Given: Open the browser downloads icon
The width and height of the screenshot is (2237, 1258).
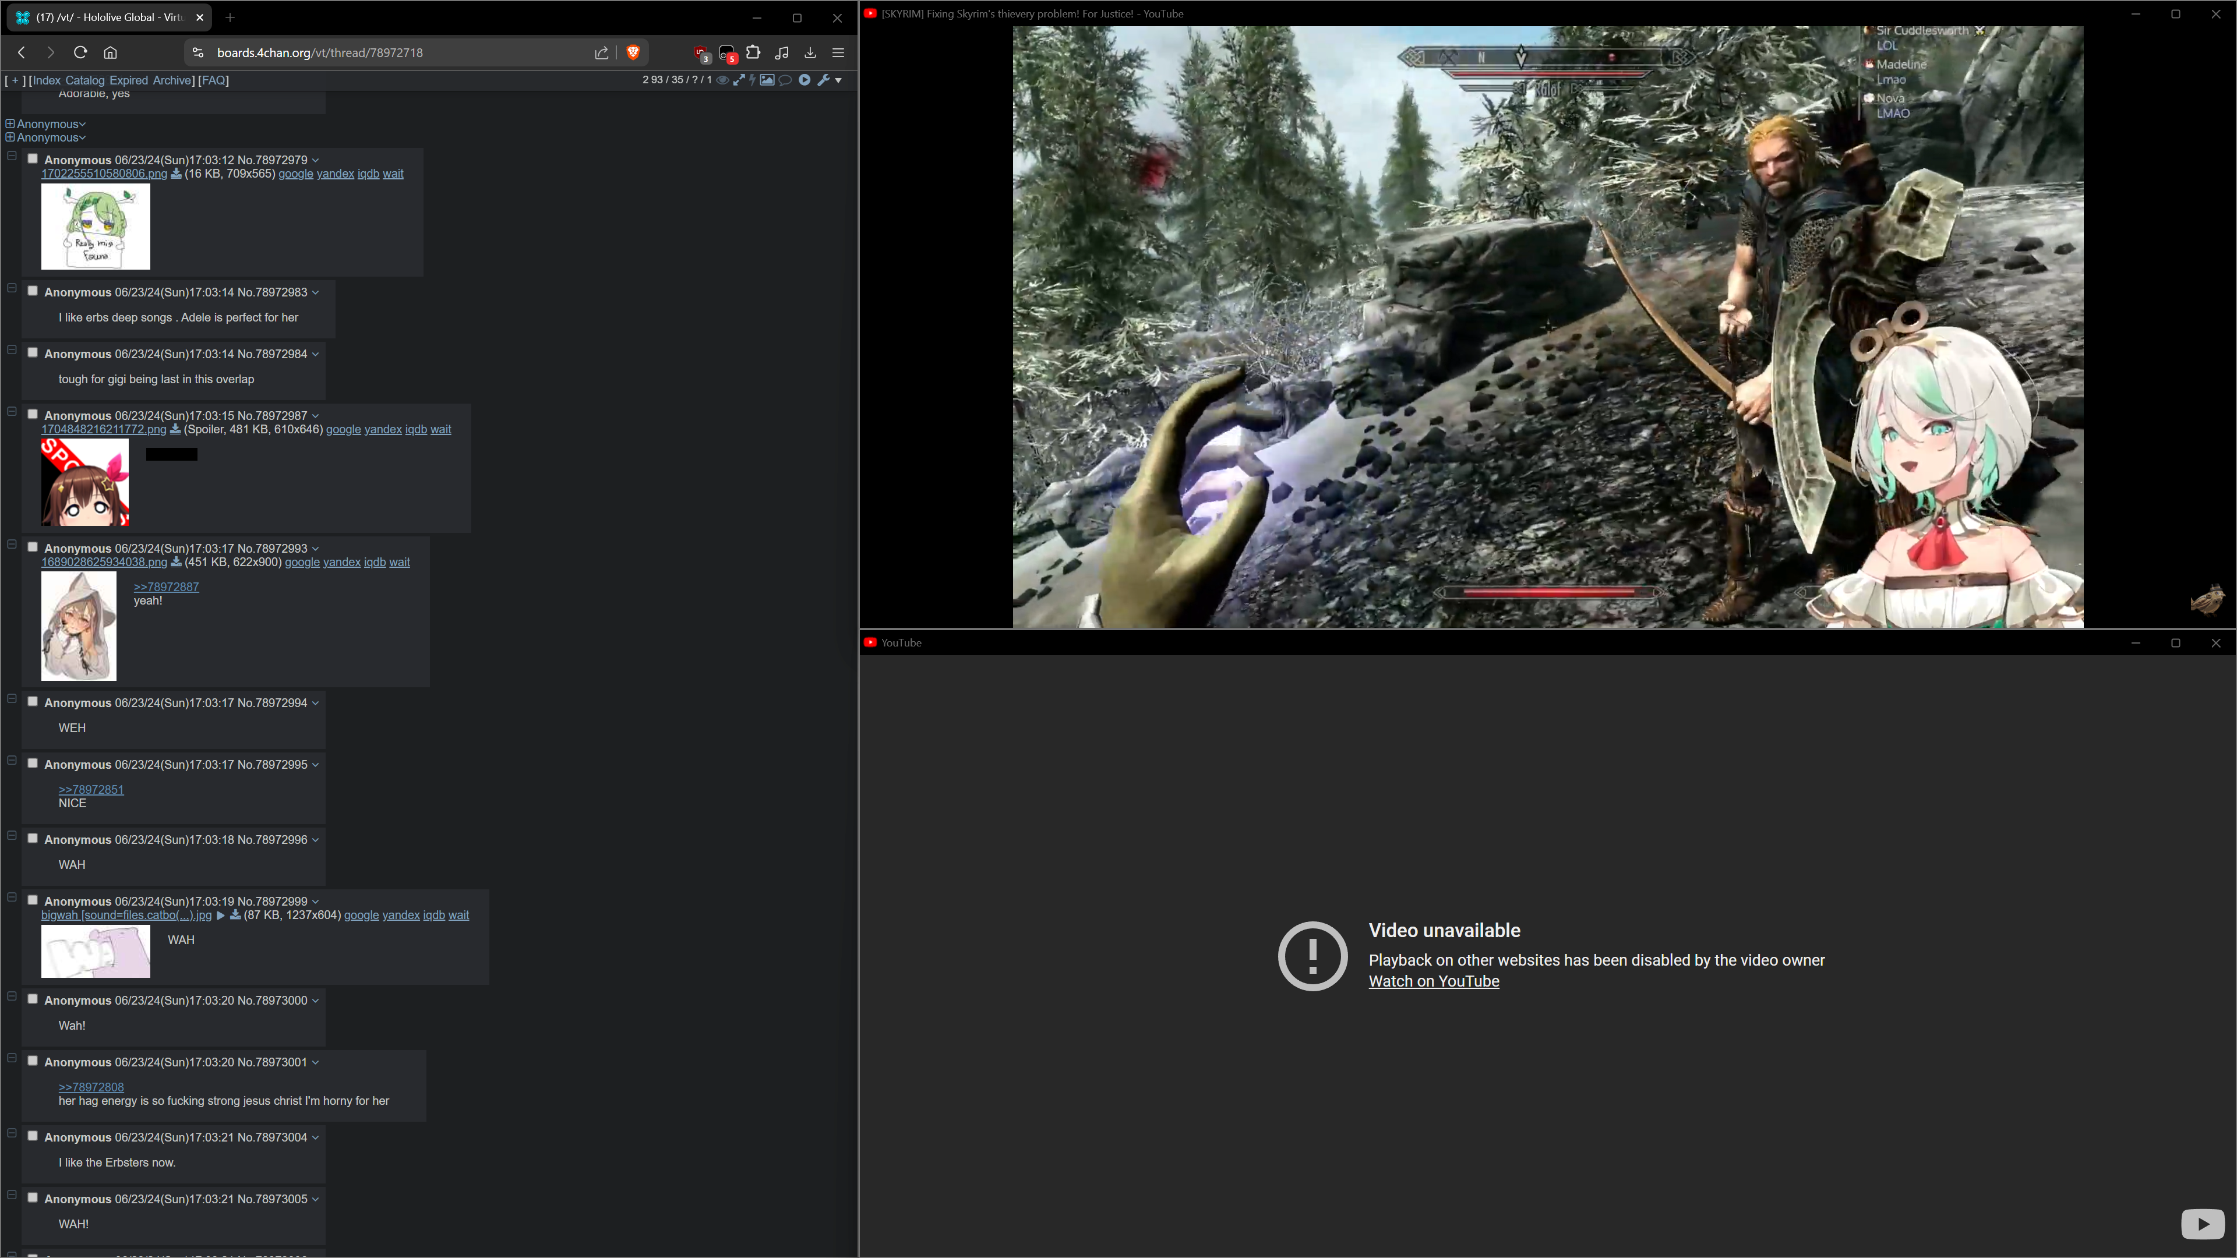Looking at the screenshot, I should [x=810, y=52].
